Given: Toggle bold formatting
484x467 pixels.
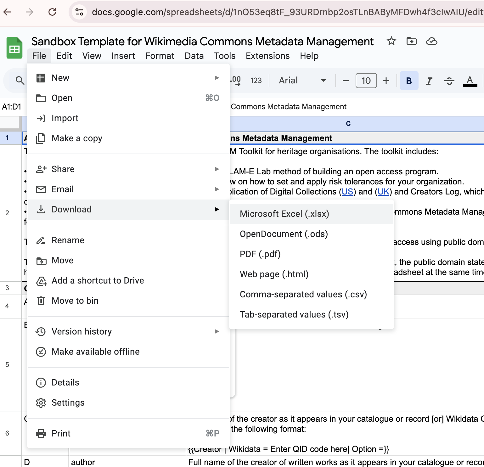Looking at the screenshot, I should pyautogui.click(x=409, y=81).
